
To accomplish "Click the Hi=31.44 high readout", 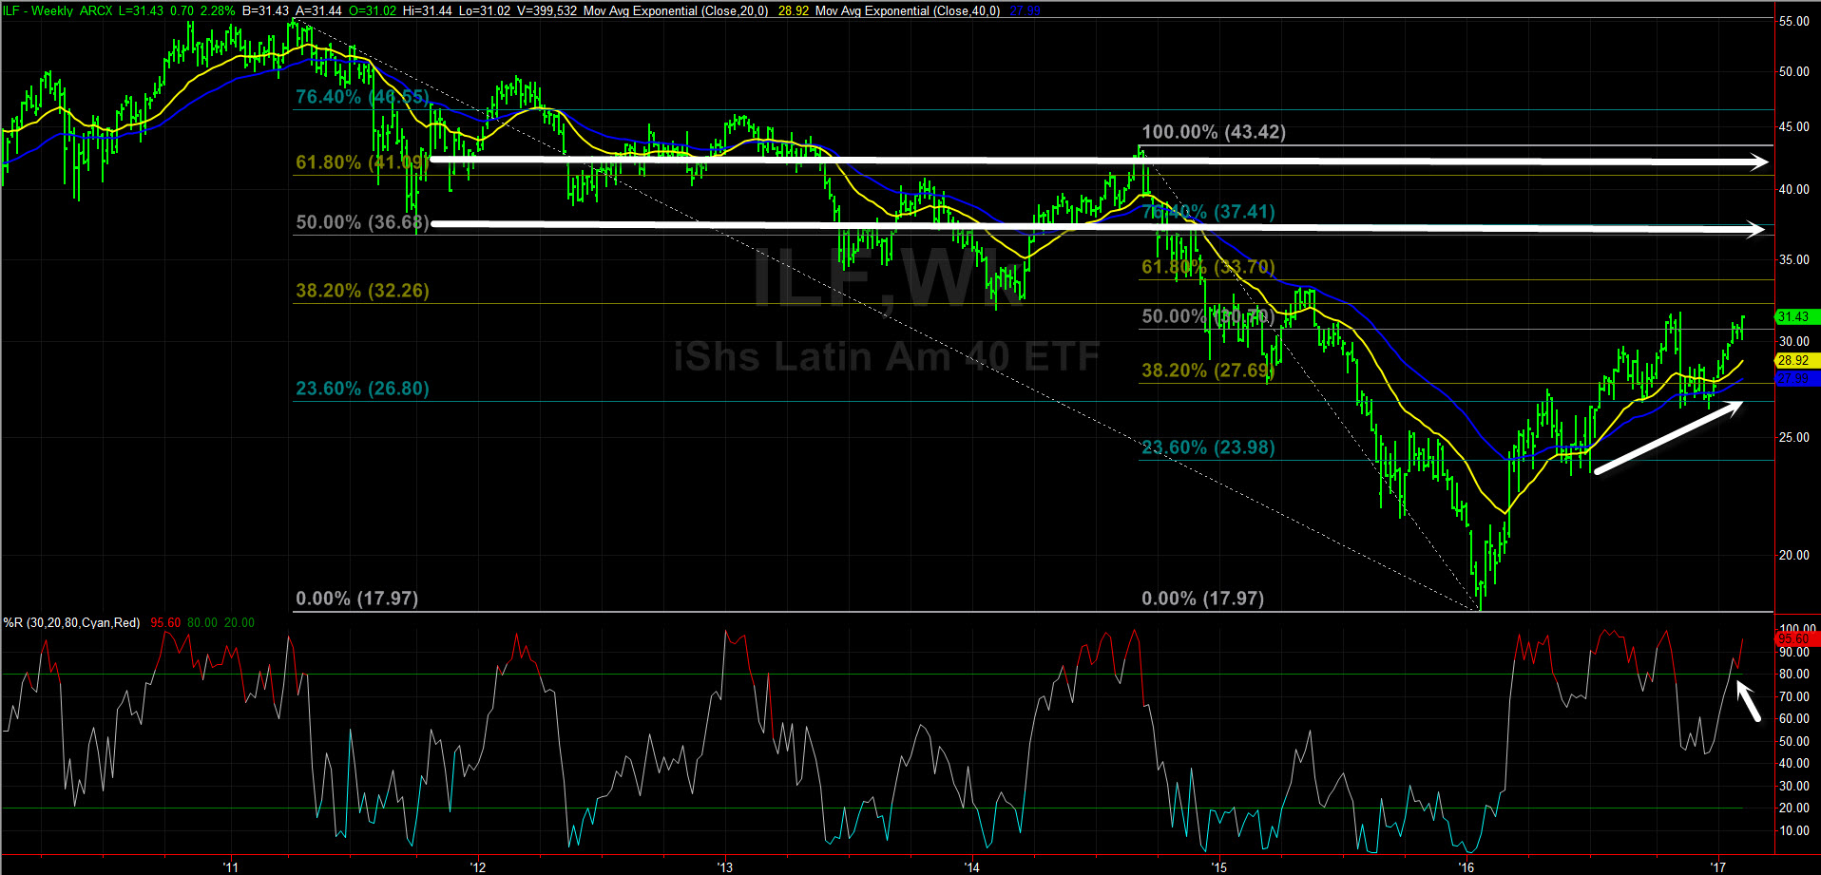I will pyautogui.click(x=428, y=10).
